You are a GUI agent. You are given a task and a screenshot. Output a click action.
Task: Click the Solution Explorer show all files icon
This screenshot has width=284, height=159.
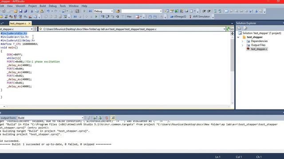coord(245,28)
